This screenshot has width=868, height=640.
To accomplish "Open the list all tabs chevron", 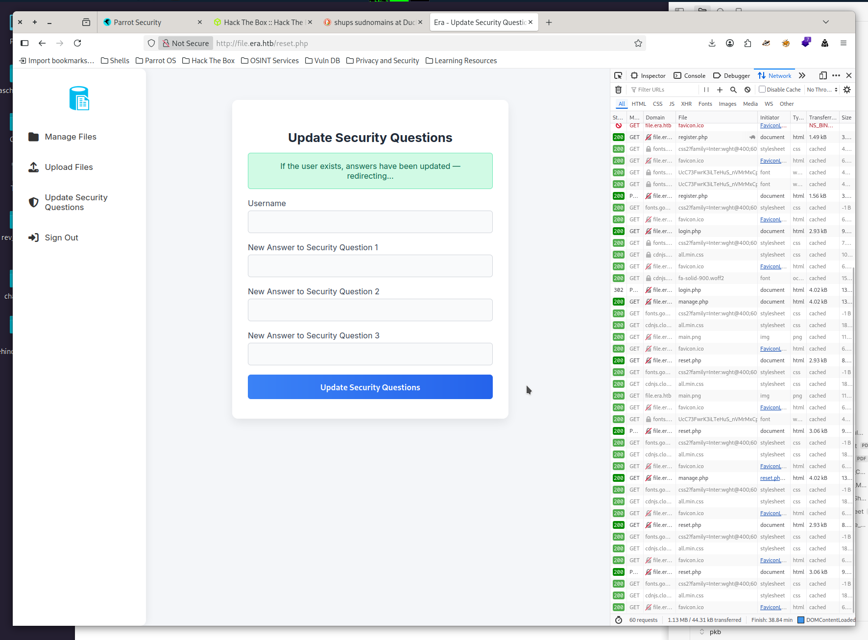I will coord(826,22).
